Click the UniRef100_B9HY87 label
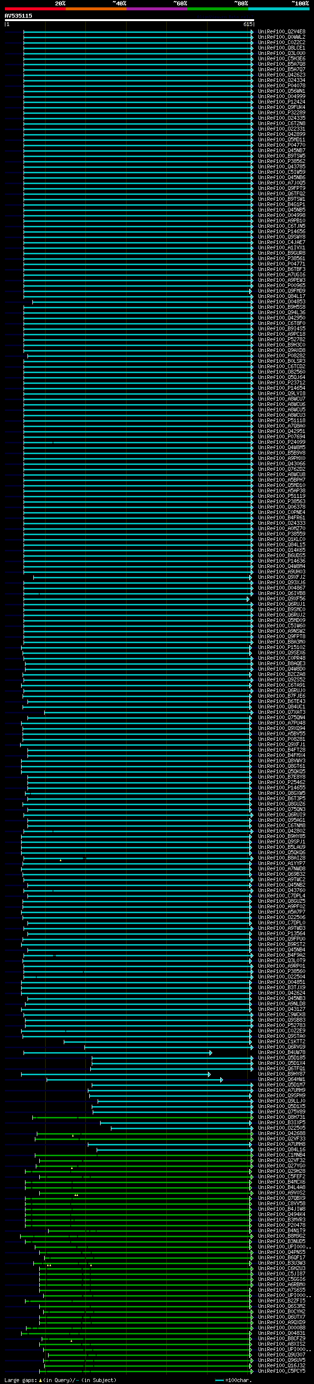Viewport: 314px width, 1384px height. [282, 1073]
